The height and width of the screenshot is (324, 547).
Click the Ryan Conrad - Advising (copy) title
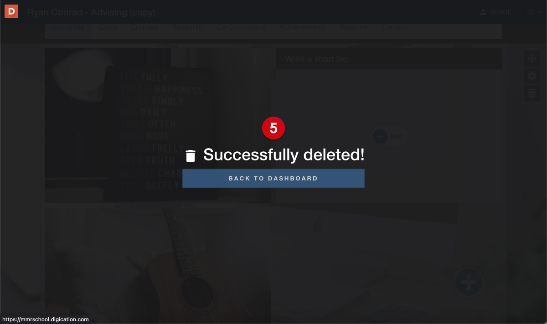(91, 12)
